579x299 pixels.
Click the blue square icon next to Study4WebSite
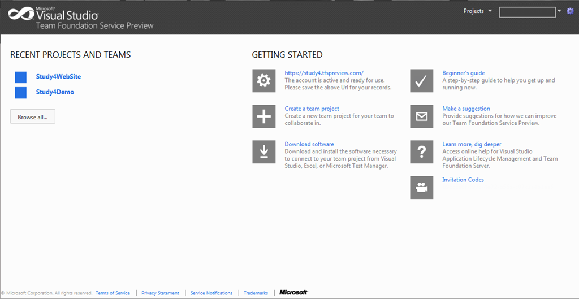pyautogui.click(x=21, y=77)
